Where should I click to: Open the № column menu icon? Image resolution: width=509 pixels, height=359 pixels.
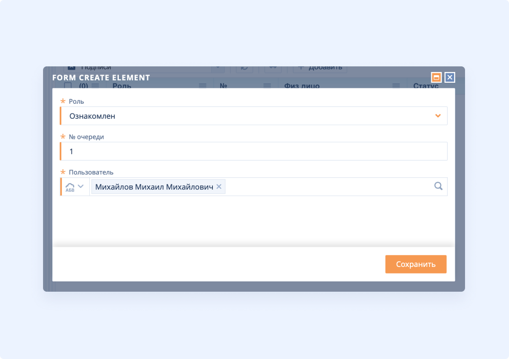(267, 86)
